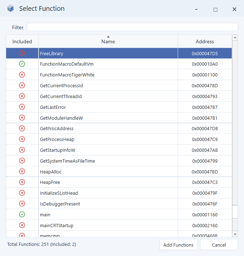This screenshot has width=244, height=256.
Task: Click the Total Functions: 251 status text
Action: point(41,244)
